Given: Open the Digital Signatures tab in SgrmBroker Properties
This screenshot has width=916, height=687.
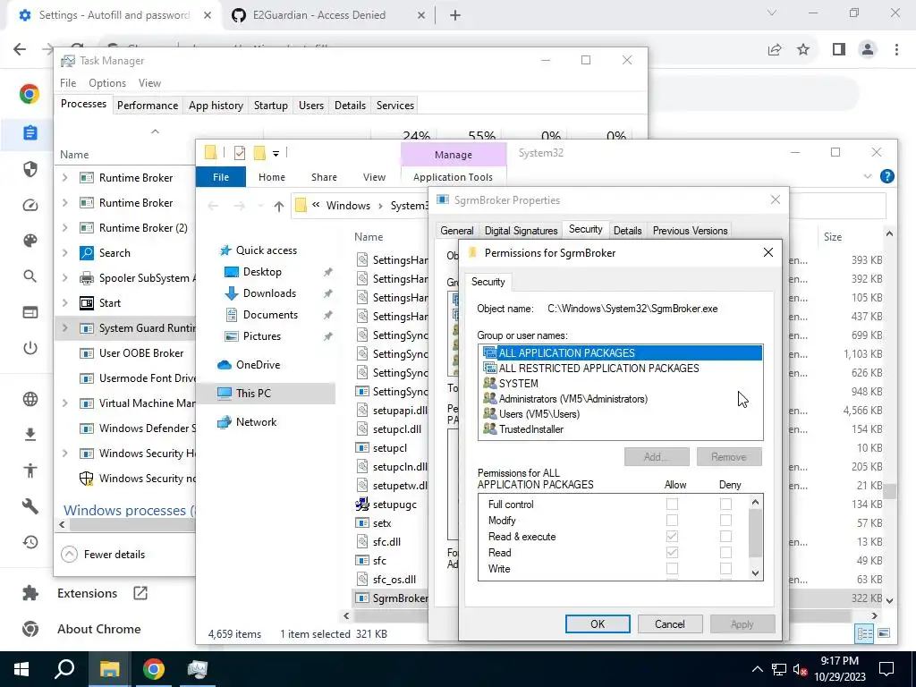Looking at the screenshot, I should [x=521, y=231].
